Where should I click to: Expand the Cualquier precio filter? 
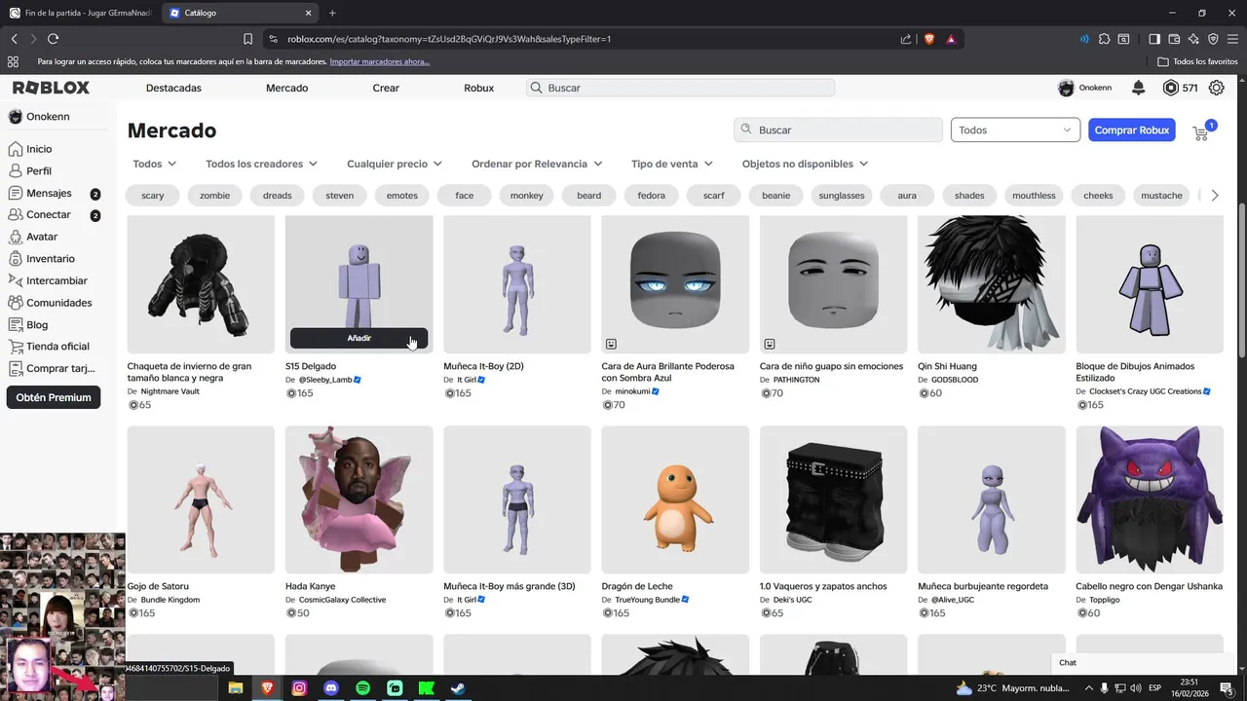(x=395, y=164)
